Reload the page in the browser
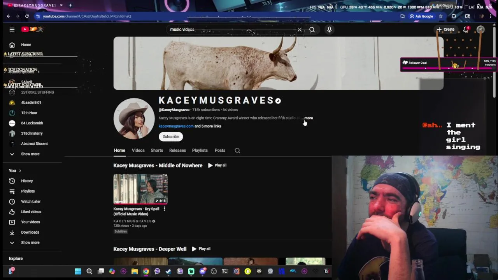Screen dimensions: 498x280 click(27, 16)
